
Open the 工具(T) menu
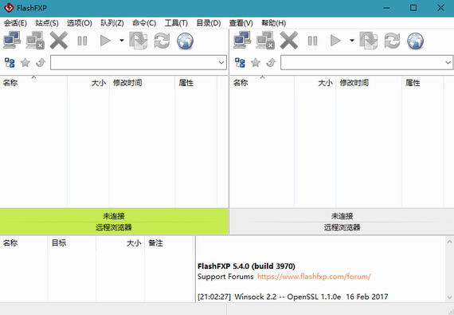176,23
